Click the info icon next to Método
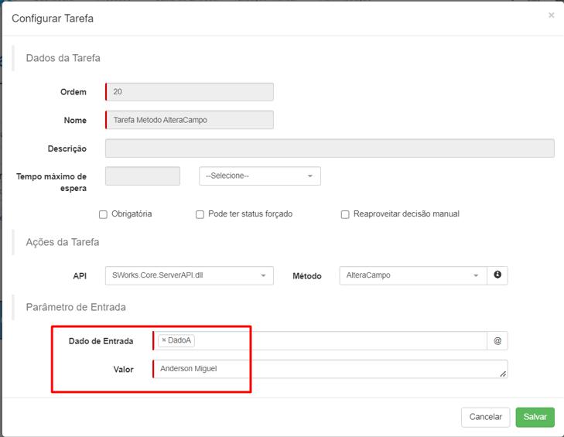This screenshot has height=437, width=564. pos(497,275)
